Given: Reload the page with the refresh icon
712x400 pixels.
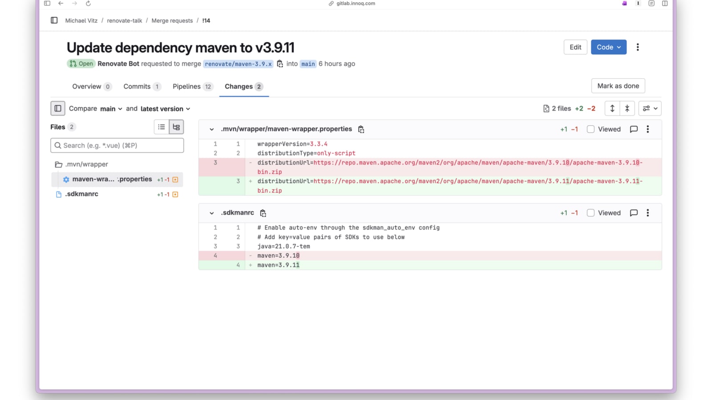Looking at the screenshot, I should (88, 4).
